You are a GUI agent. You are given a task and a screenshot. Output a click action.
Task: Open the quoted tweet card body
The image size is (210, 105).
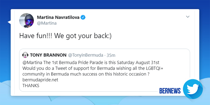(104, 70)
